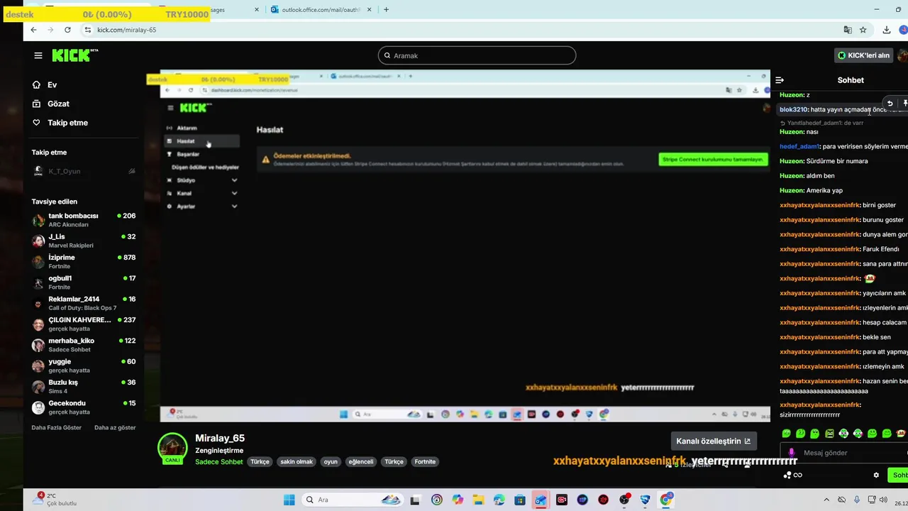Viewport: 908px width, 511px height.
Task: Click the KICK logo in header
Action: click(74, 55)
